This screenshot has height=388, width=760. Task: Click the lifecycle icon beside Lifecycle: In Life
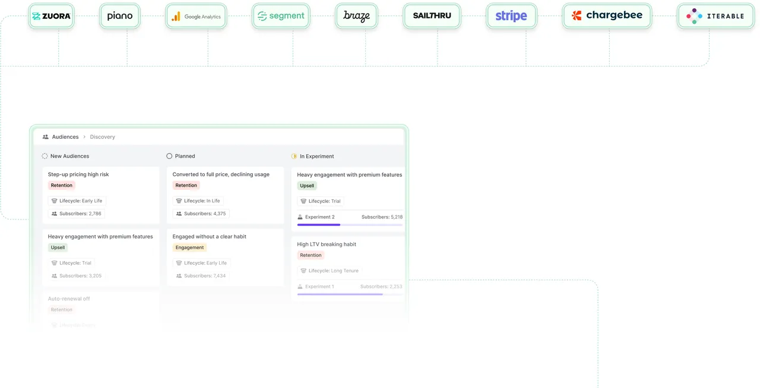179,201
